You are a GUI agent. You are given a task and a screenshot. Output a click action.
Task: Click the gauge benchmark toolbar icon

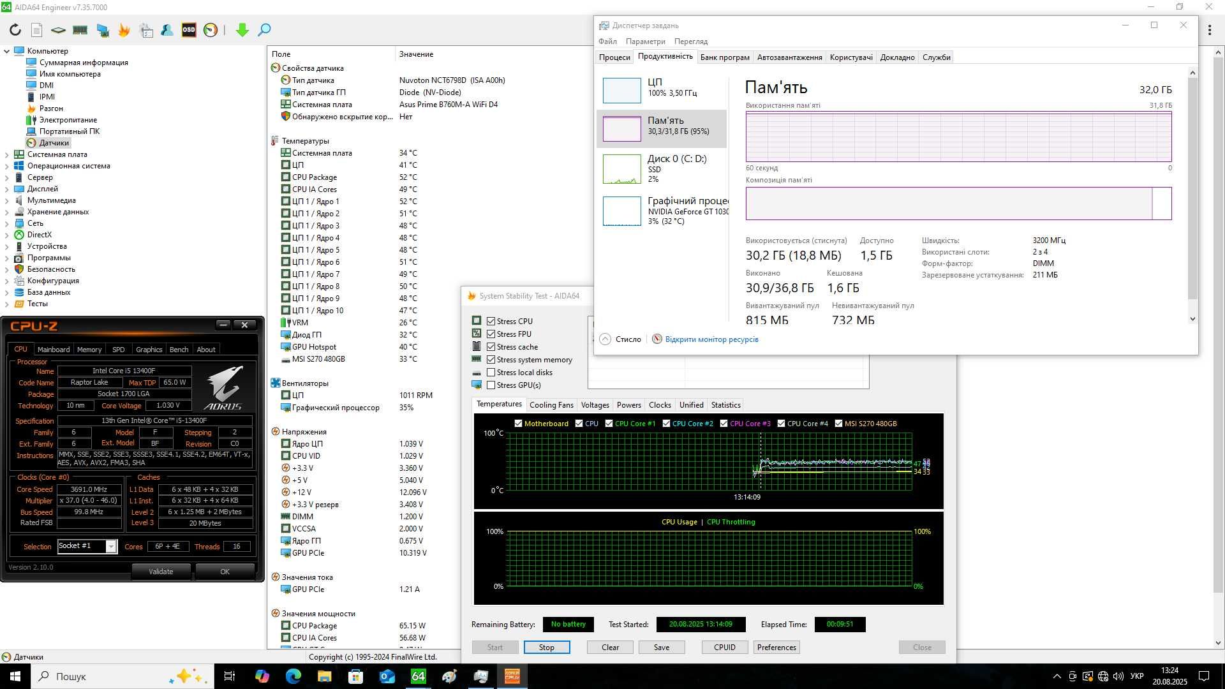pyautogui.click(x=211, y=30)
